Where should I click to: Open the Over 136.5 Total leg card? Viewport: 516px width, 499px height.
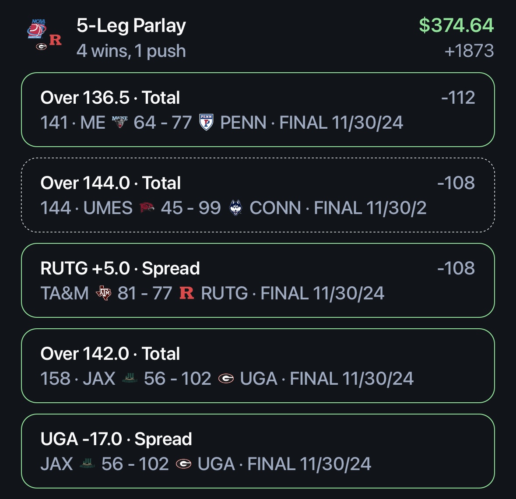point(258,109)
